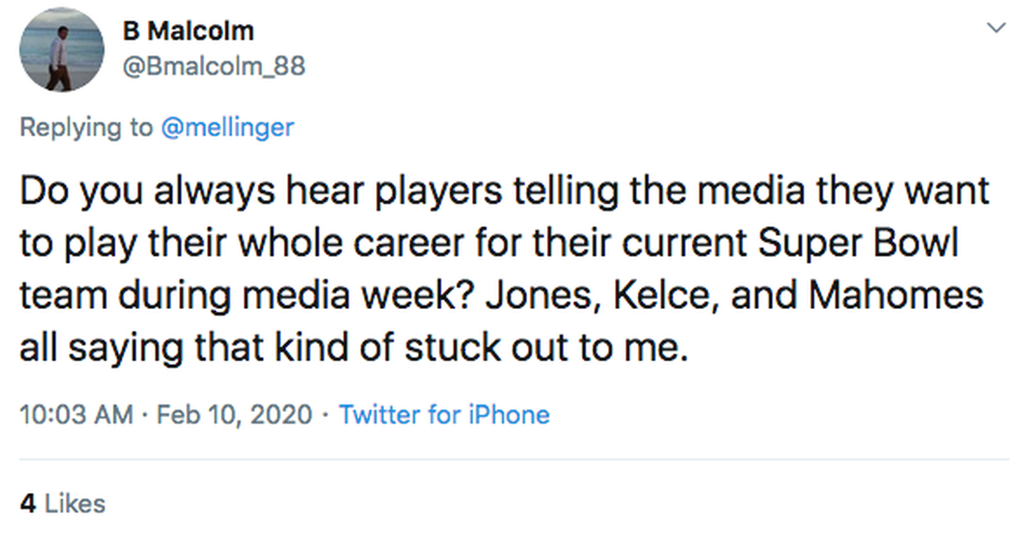Viewport: 1027px width, 537px height.
Task: Click the 10:03 AM timestamp
Action: pos(76,414)
